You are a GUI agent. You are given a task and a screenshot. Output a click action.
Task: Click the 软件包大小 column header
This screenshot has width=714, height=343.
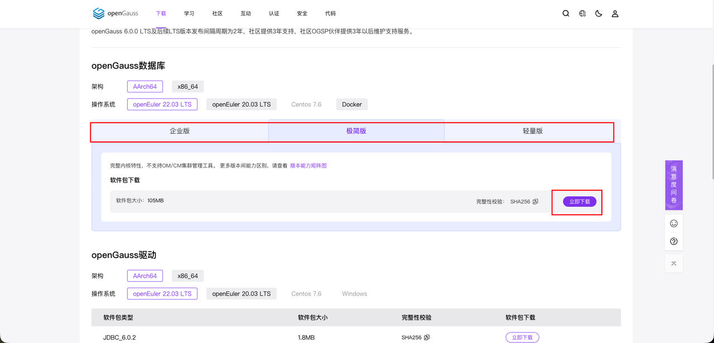[313, 317]
